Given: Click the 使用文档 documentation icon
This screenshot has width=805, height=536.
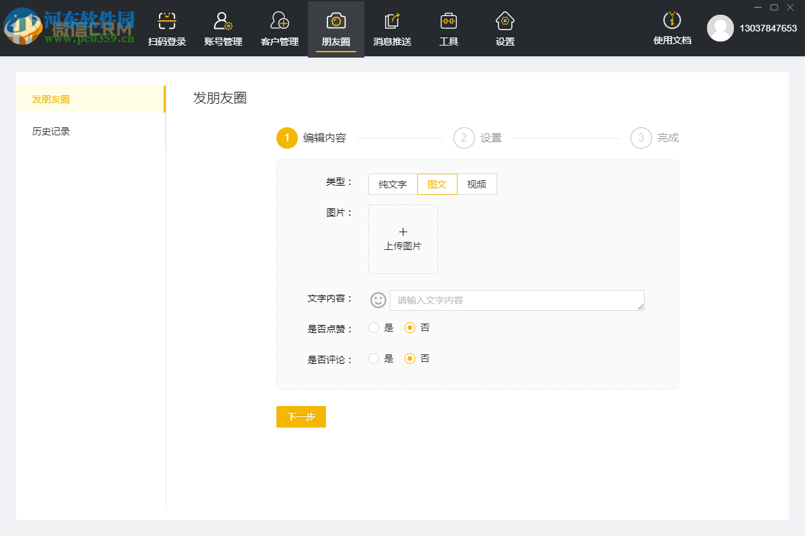Looking at the screenshot, I should (x=672, y=27).
